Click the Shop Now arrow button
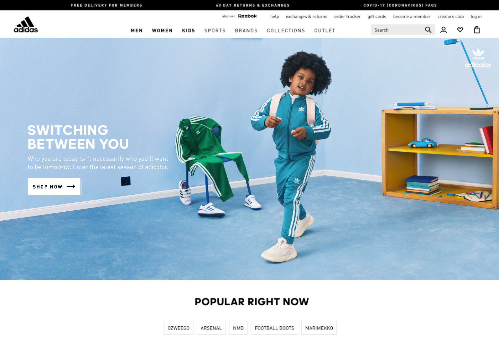 [x=54, y=186]
